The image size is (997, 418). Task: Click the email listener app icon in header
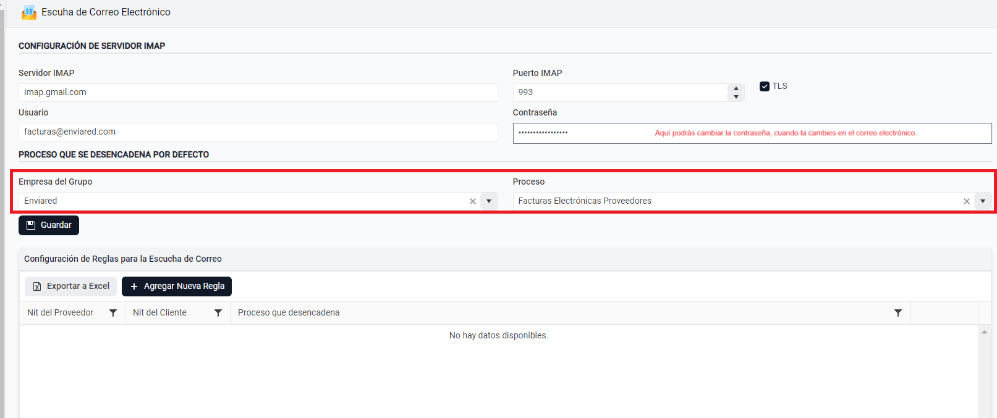[x=29, y=12]
